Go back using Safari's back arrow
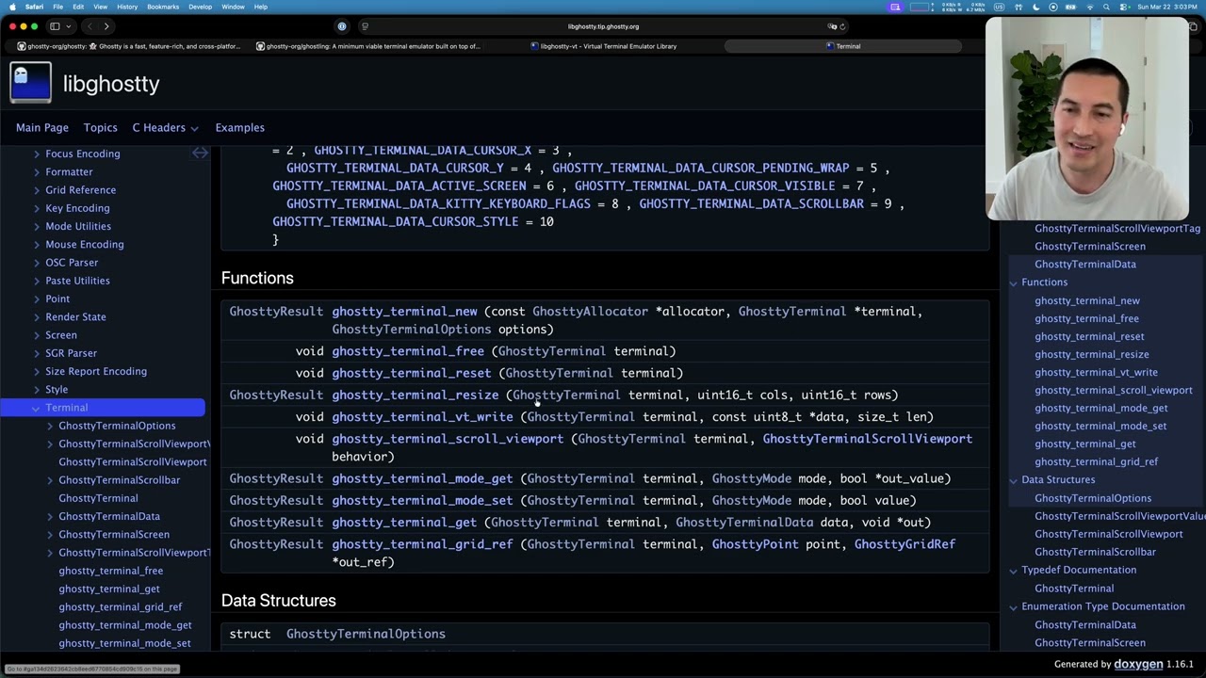The height and width of the screenshot is (678, 1206). pyautogui.click(x=90, y=26)
